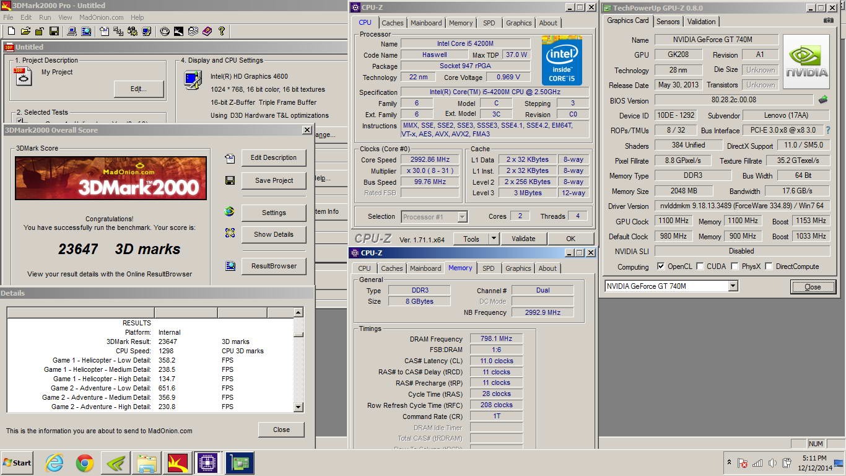Open Google Chrome from the taskbar

(85, 463)
